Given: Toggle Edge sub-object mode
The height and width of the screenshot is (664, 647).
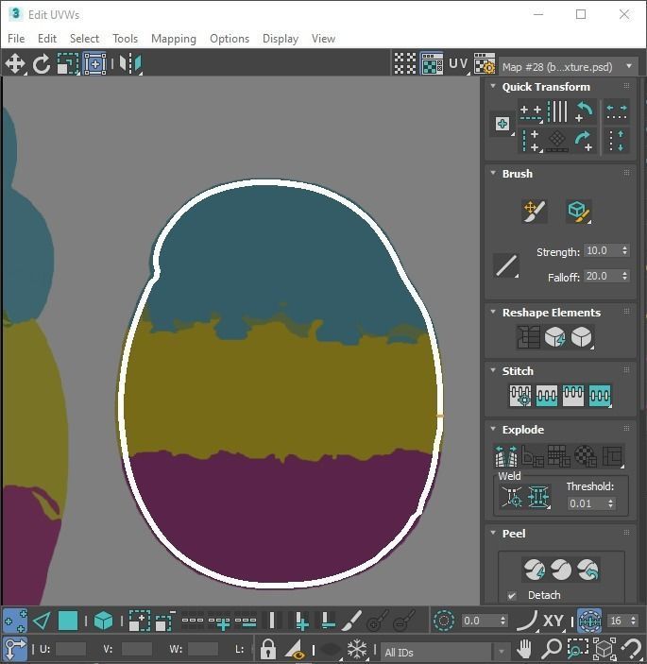Looking at the screenshot, I should [41, 621].
